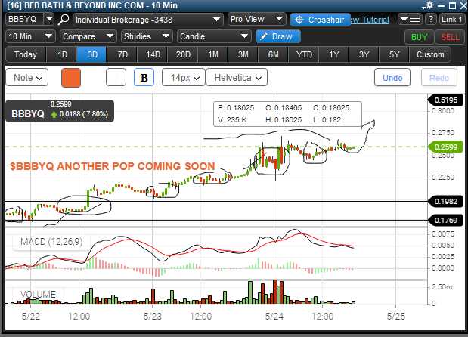The image size is (468, 337).
Task: Click the symbol search magnifier icon
Action: tap(63, 20)
